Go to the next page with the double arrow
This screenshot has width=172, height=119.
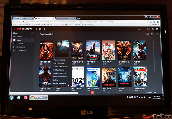(106, 92)
